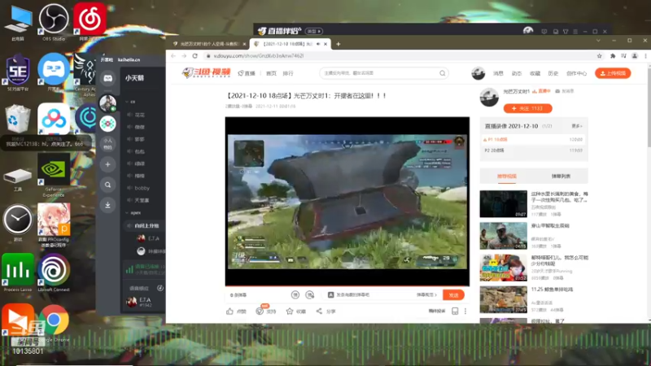Image resolution: width=651 pixels, height=366 pixels.
Task: Click the orange upload video button
Action: (x=613, y=73)
